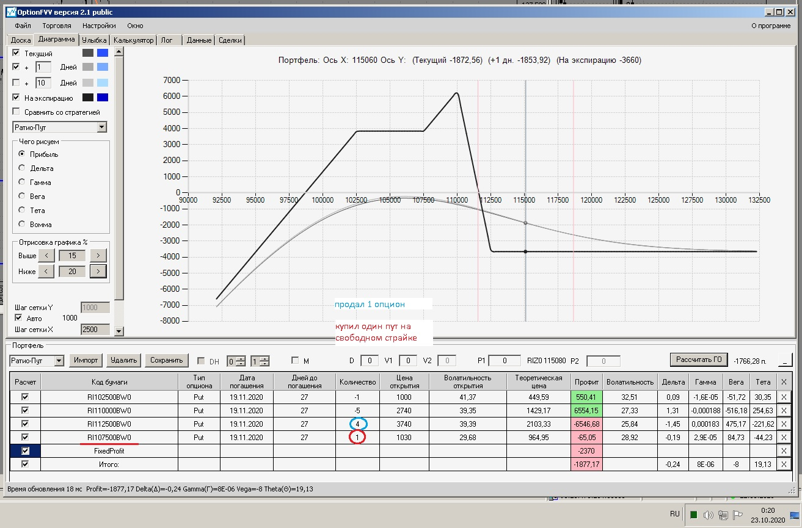Viewport: 802px width, 528px height.
Task: Click the Сохранить button
Action: (x=166, y=360)
